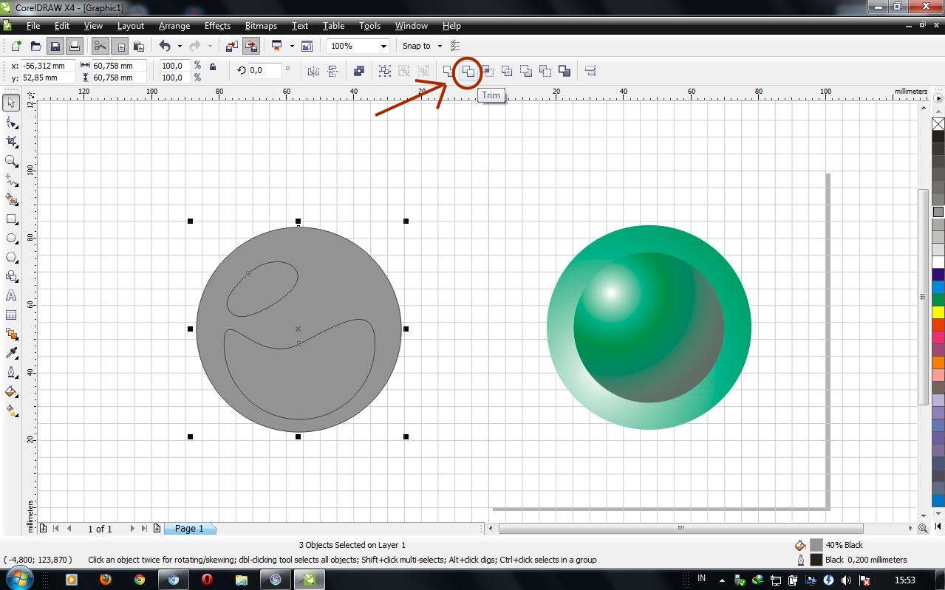Select the Pick tool in the toolbox
The width and height of the screenshot is (945, 590).
coord(11,103)
